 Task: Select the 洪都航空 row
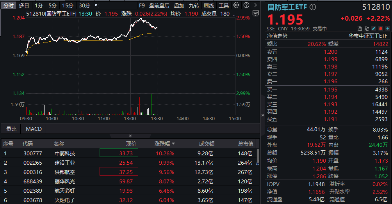tap(129, 172)
